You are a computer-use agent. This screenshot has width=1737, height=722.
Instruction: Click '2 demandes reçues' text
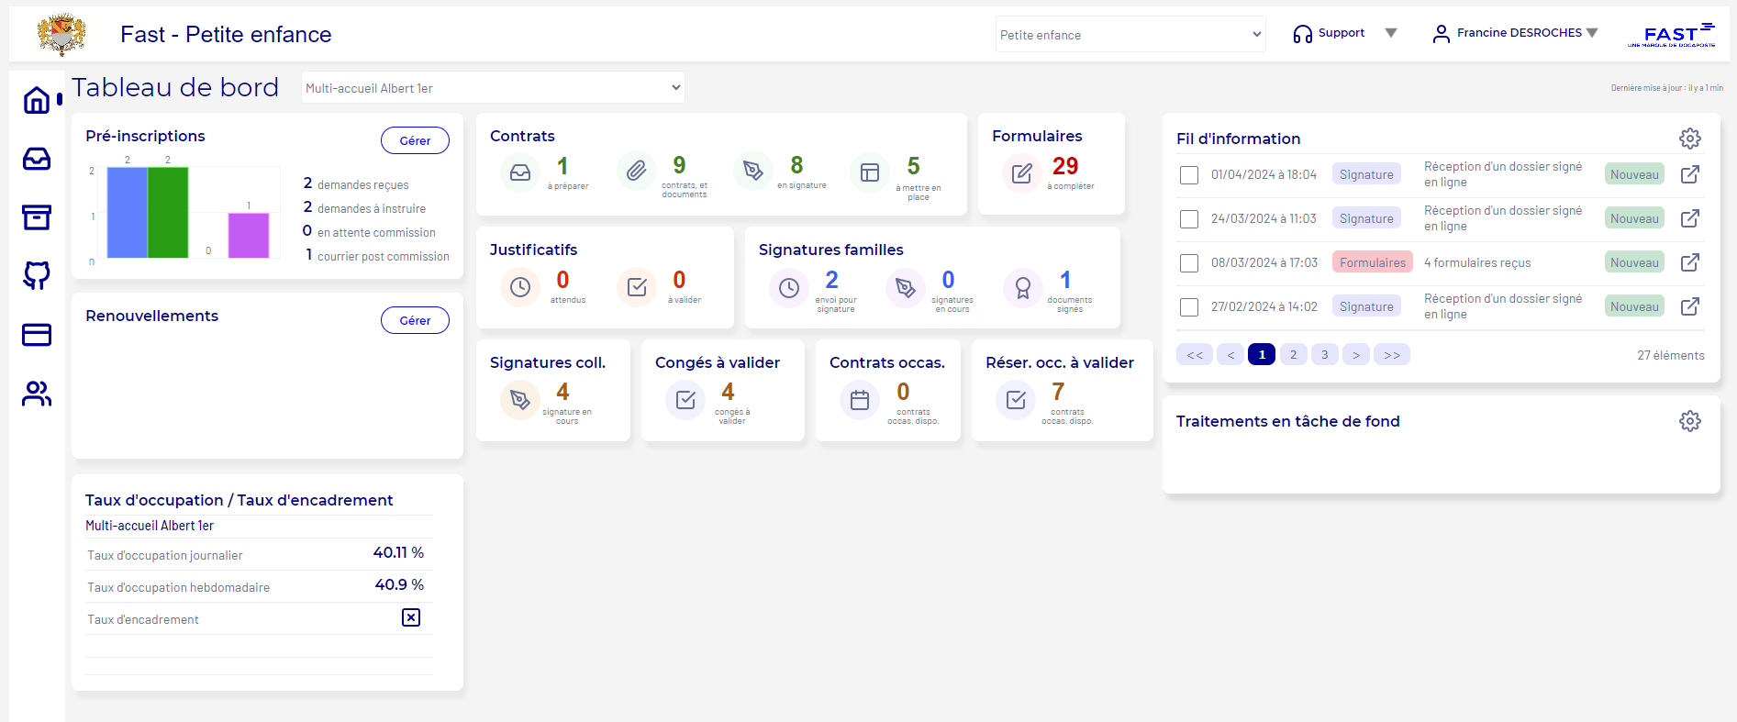point(356,184)
